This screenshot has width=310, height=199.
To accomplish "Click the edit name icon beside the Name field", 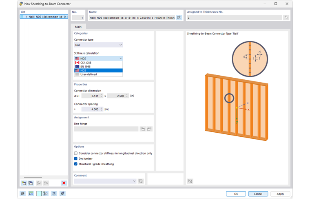I will [x=179, y=17].
